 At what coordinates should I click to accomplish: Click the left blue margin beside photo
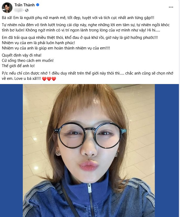[11, 150]
